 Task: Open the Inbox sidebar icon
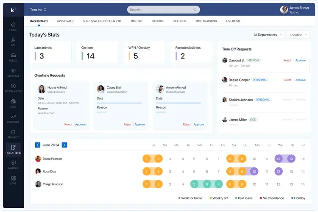pyautogui.click(x=13, y=56)
